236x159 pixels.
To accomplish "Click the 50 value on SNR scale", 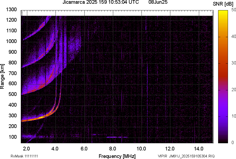I will click(234, 10).
